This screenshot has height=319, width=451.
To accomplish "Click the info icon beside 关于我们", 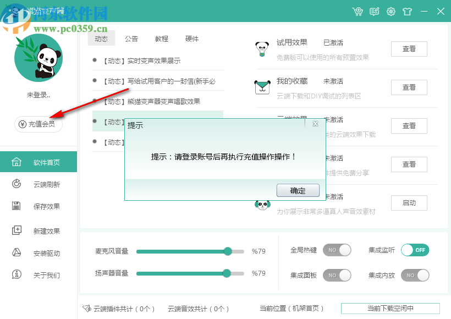I will [16, 274].
